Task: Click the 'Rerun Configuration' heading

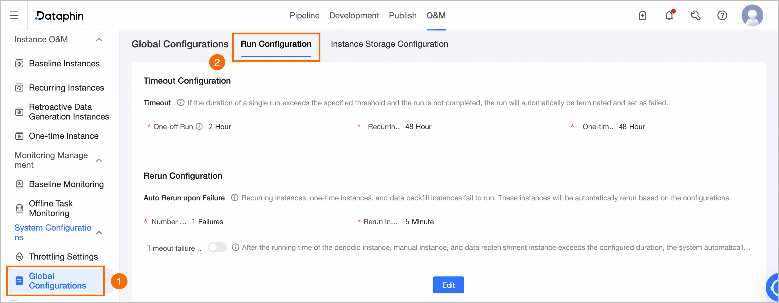Action: coord(183,176)
